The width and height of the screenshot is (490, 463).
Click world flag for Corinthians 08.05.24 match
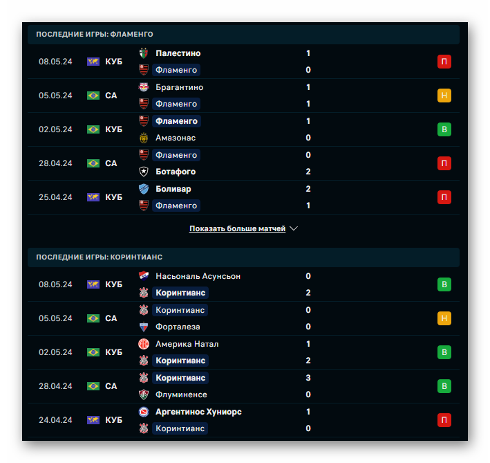click(x=93, y=284)
